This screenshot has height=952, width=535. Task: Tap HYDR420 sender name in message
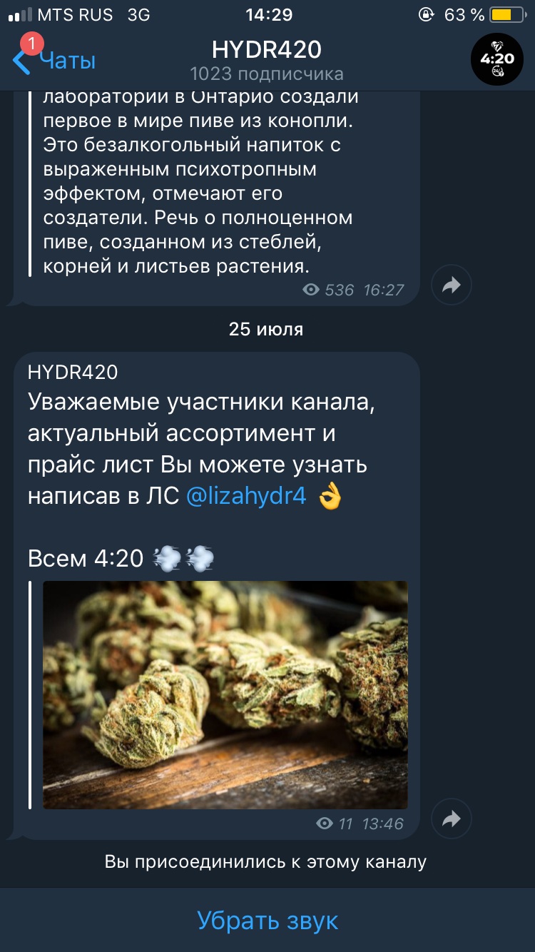73,372
